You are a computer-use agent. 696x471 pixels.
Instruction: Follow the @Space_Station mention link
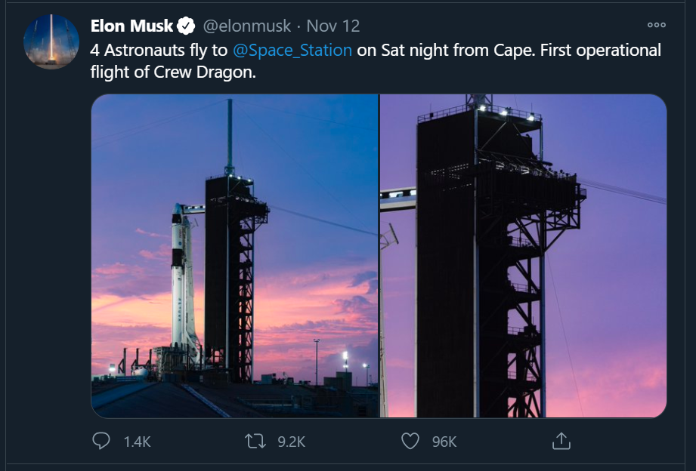click(x=292, y=51)
